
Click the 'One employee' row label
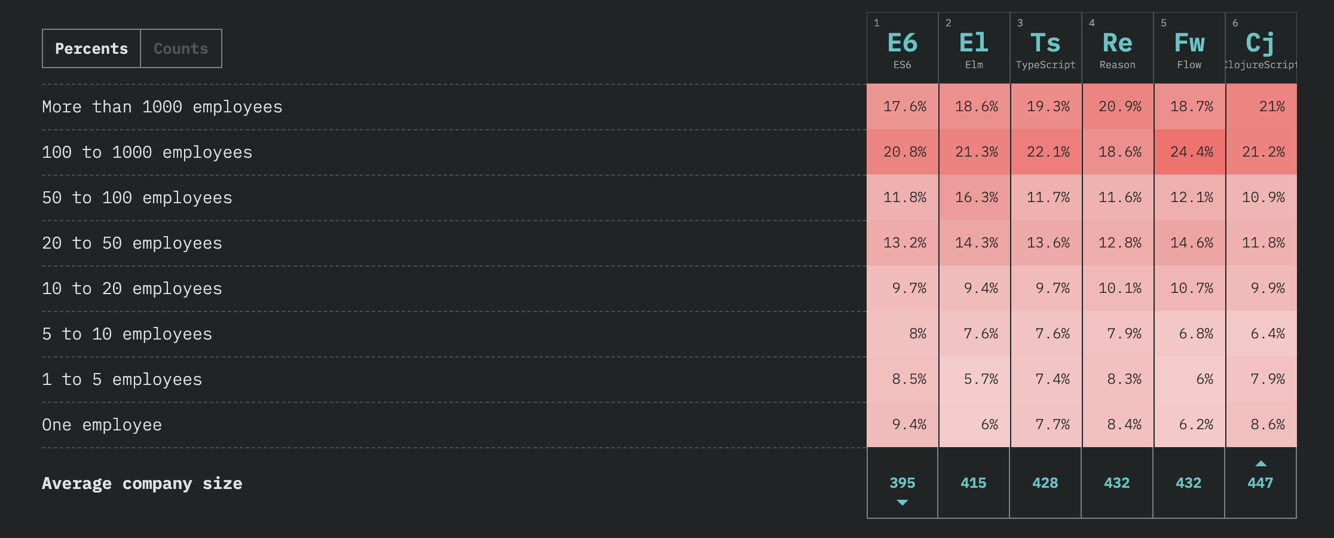coord(102,425)
